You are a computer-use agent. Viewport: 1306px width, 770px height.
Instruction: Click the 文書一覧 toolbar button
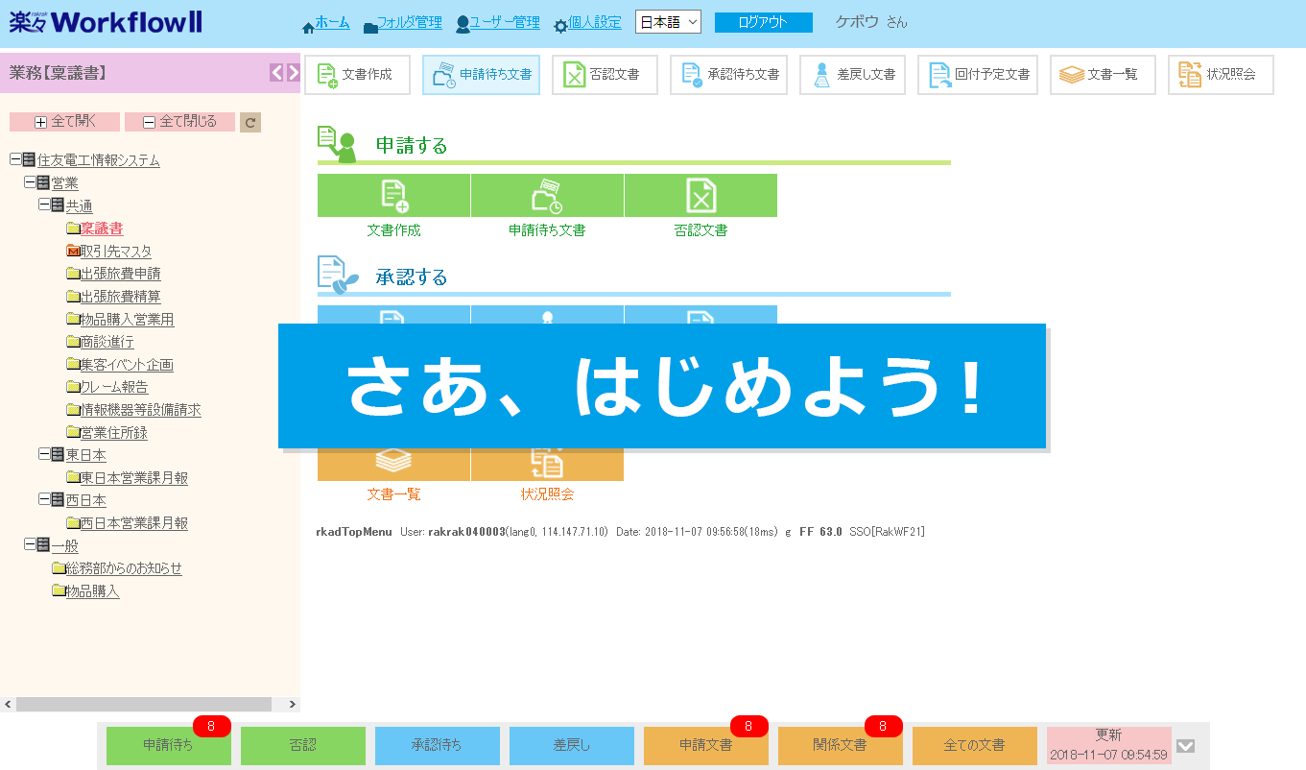(x=1103, y=75)
